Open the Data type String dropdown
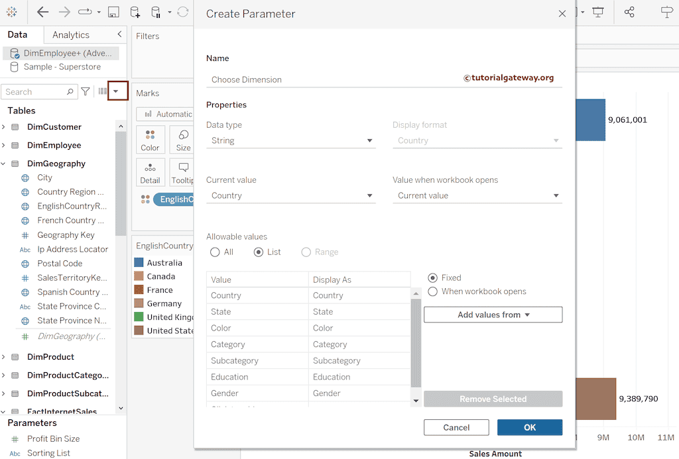Image resolution: width=679 pixels, height=459 pixels. pyautogui.click(x=290, y=140)
